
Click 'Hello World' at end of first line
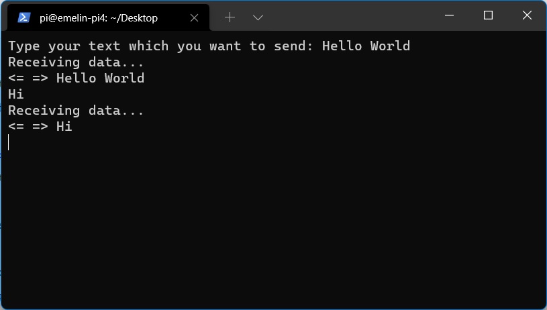tap(366, 46)
